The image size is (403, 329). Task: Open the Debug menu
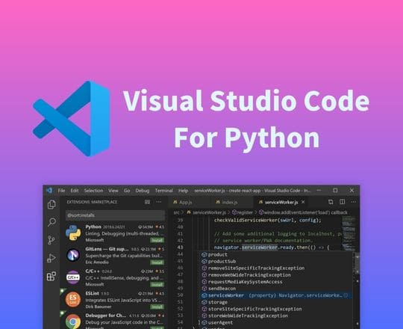click(x=143, y=191)
